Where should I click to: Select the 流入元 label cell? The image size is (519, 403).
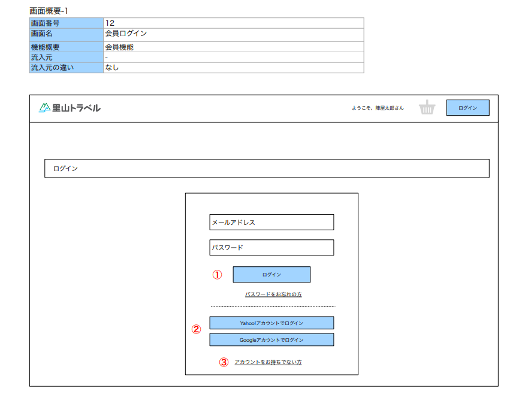click(66, 58)
